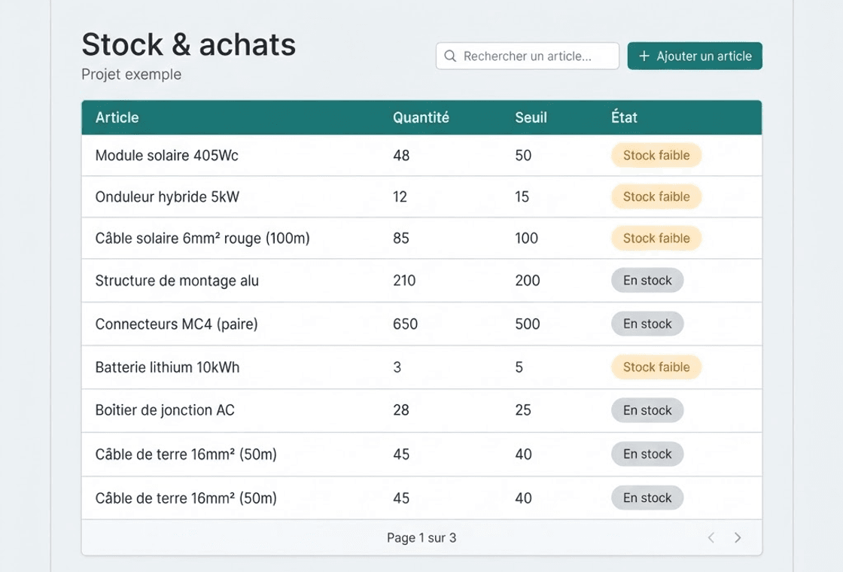Viewport: 843px width, 572px height.
Task: Click "Stock faible" badge for Onduleur hybride
Action: [656, 196]
